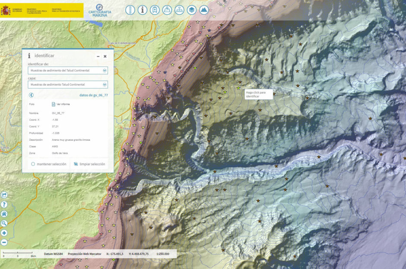Open the 'Ver informe' report link
The width and height of the screenshot is (406, 269).
60,104
